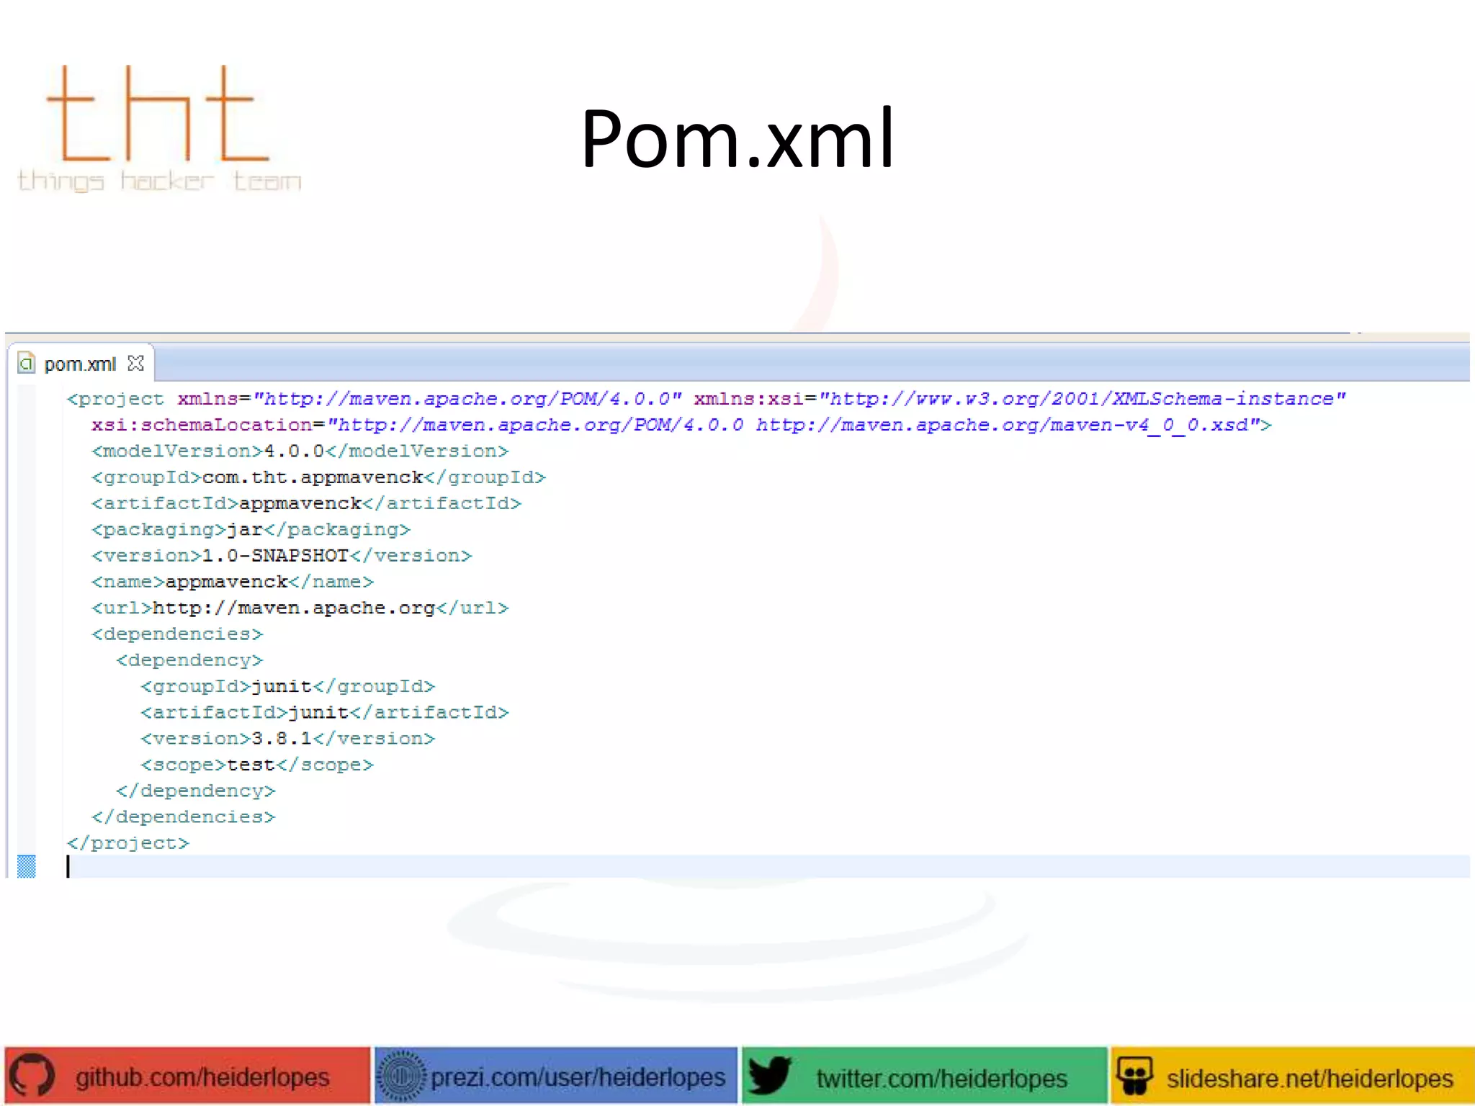Click the pom.xml file icon in the tab
This screenshot has height=1106, width=1475.
coord(27,363)
